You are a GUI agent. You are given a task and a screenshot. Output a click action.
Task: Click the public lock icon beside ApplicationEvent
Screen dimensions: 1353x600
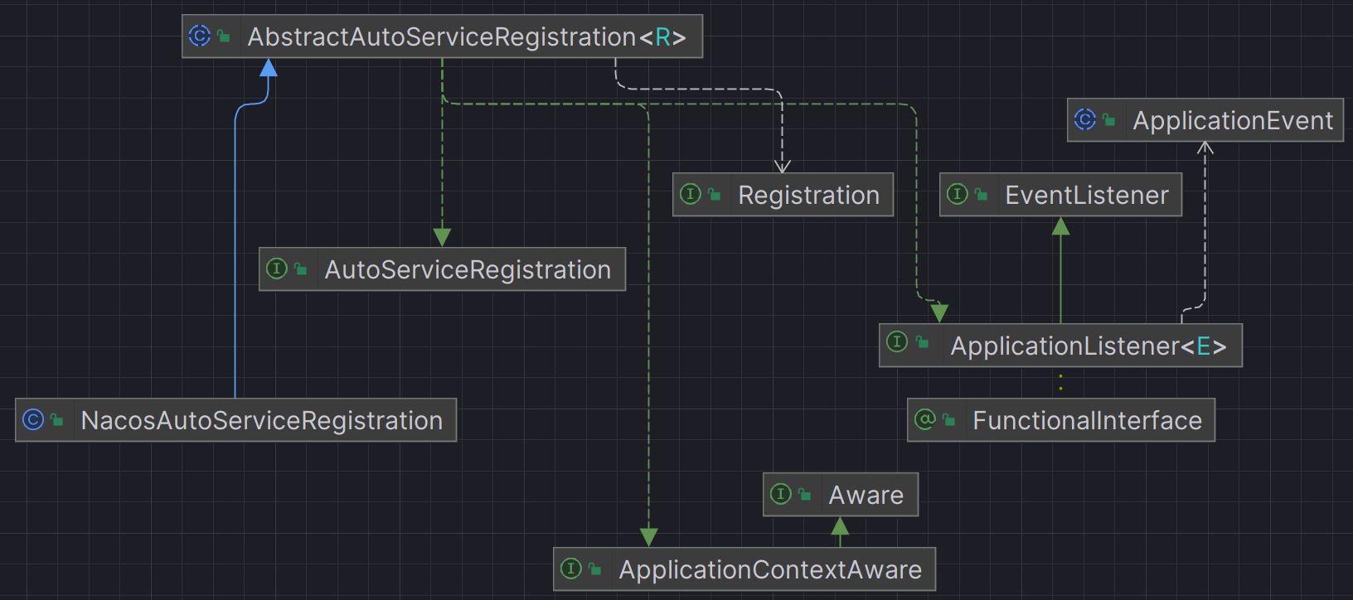coord(1109,120)
